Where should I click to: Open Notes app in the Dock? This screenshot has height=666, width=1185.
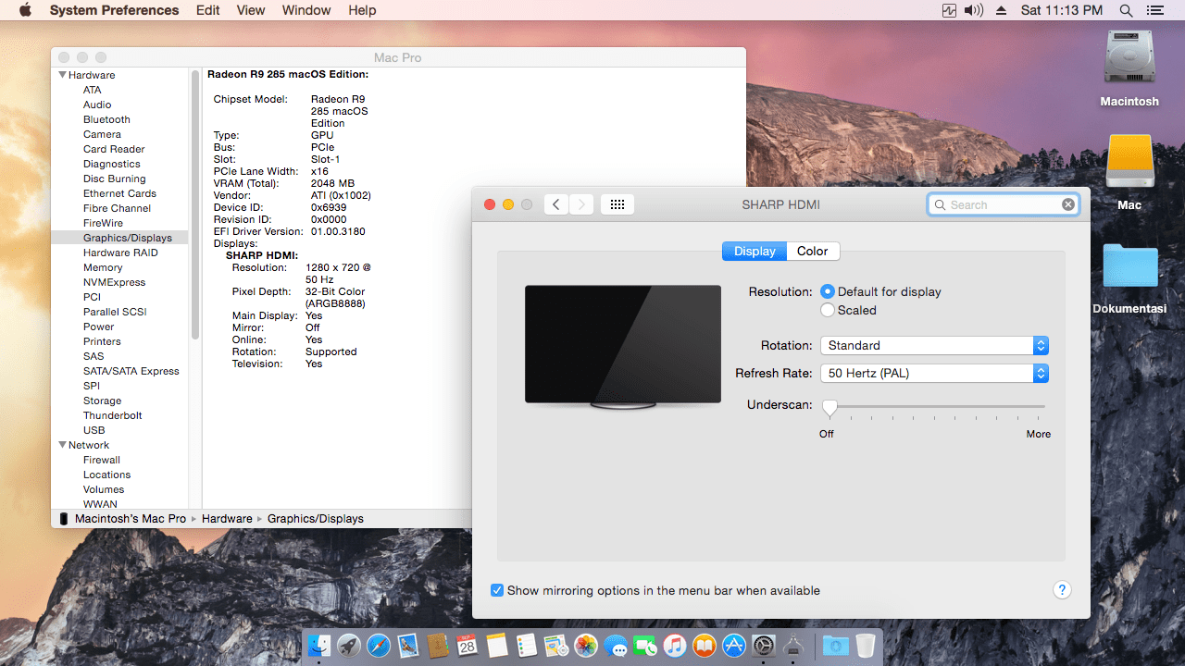(x=497, y=646)
